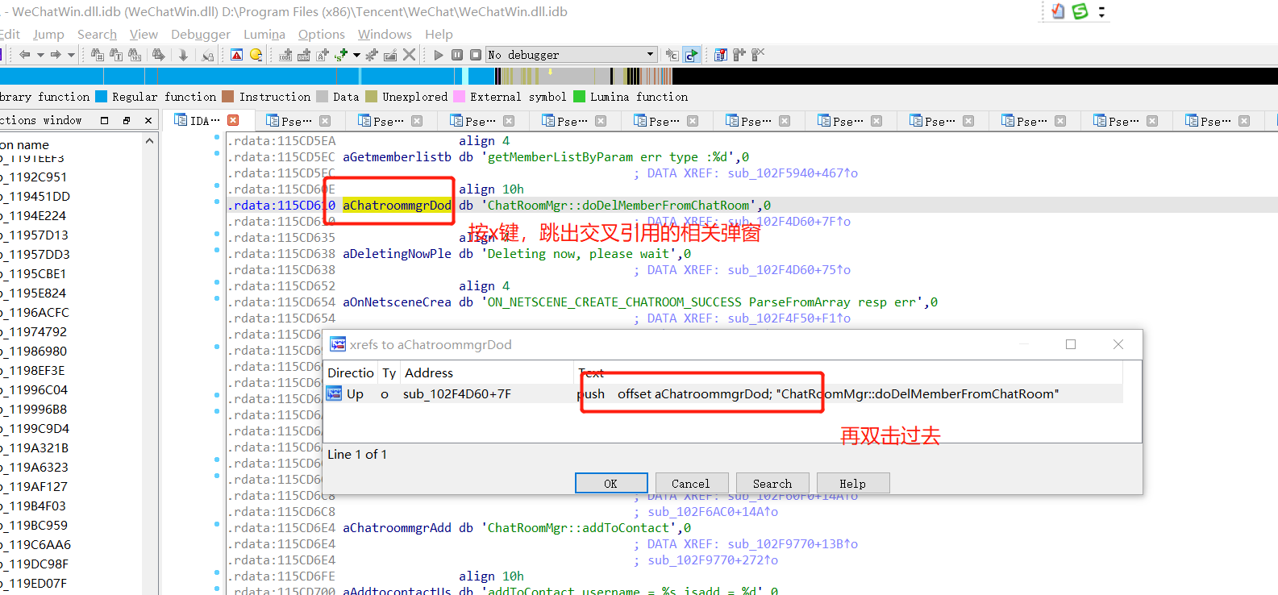Close the Functions window panel

148,120
